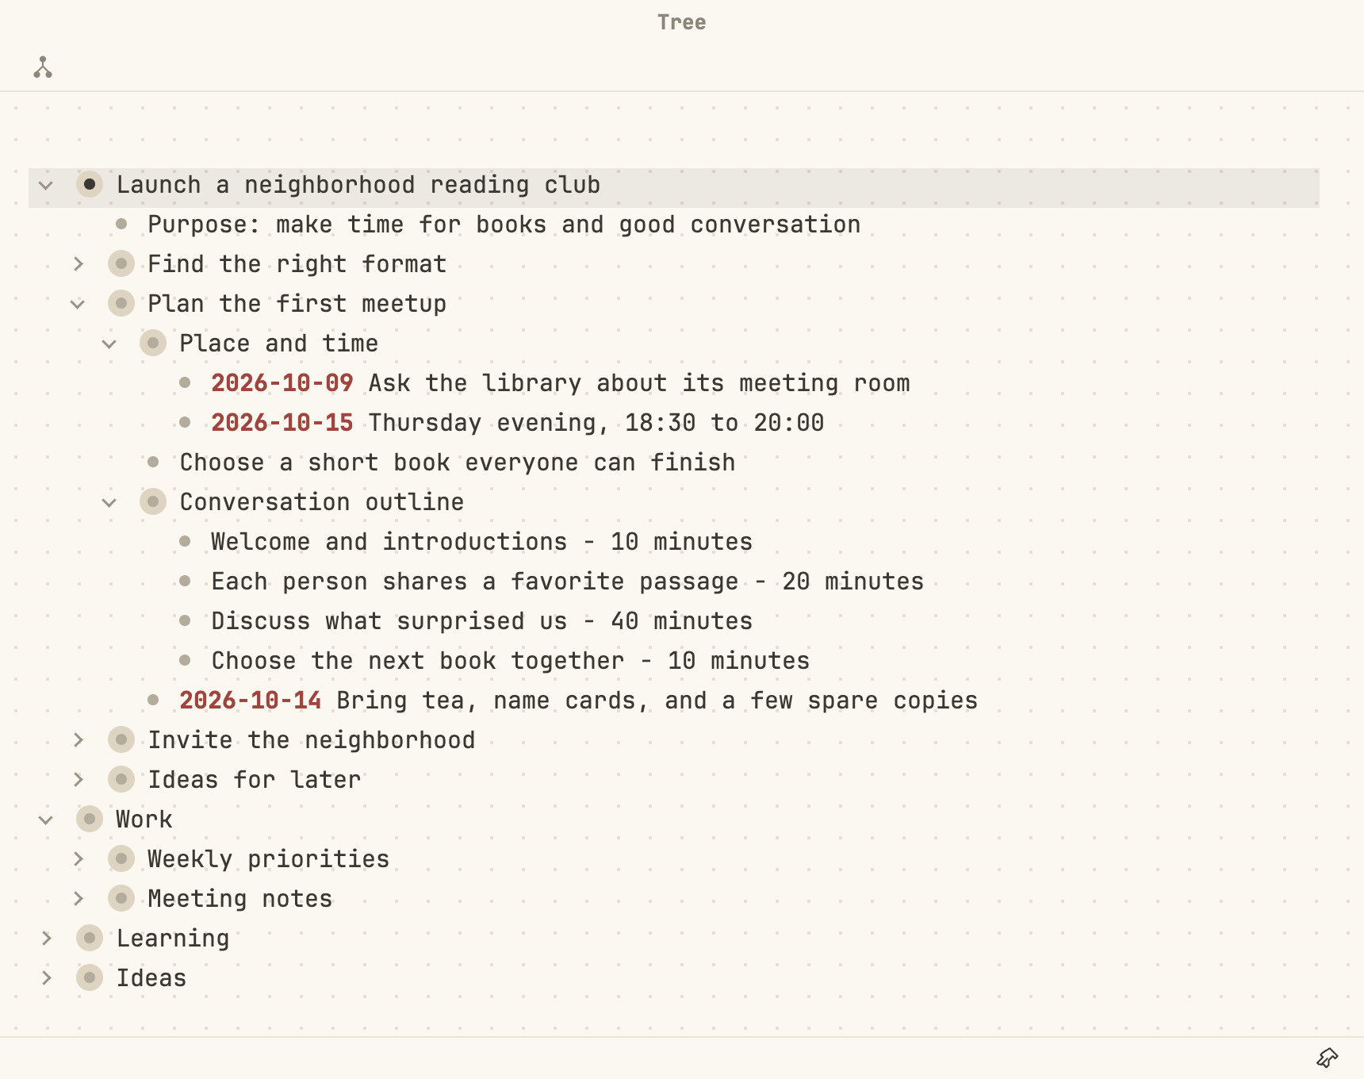Select the 2026-10-14 date tag
The image size is (1364, 1079).
click(251, 701)
